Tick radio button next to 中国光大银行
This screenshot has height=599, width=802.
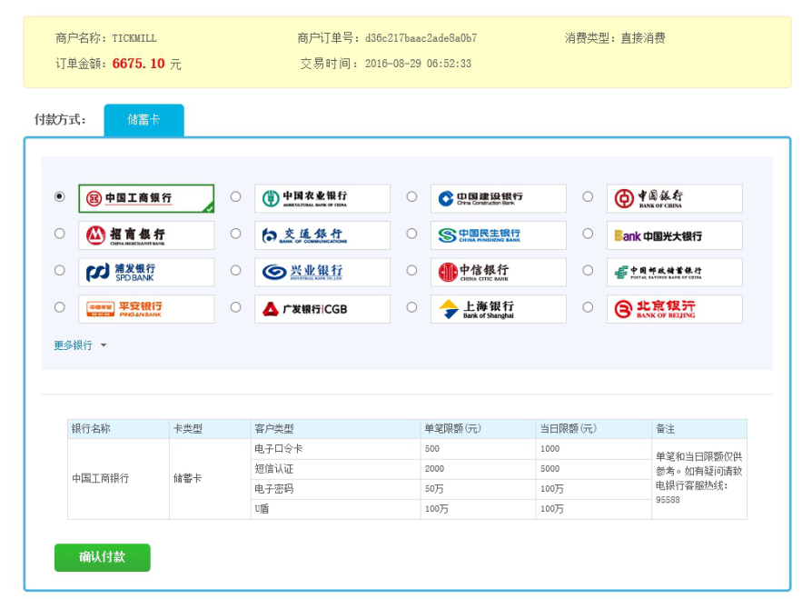pyautogui.click(x=588, y=234)
